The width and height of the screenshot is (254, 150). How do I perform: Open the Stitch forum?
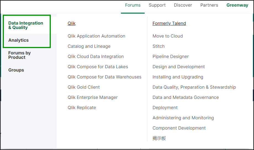(x=158, y=46)
